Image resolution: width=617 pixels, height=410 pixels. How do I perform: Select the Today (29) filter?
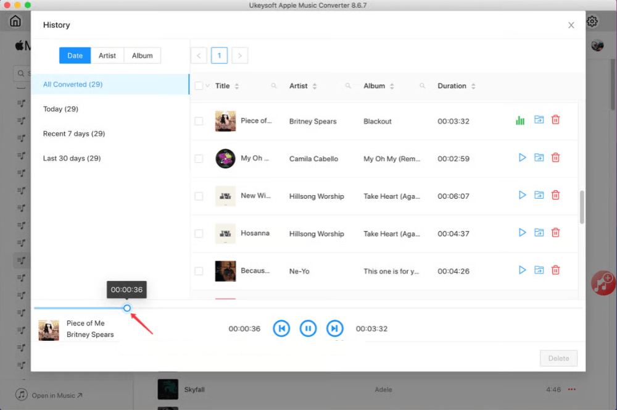coord(110,109)
